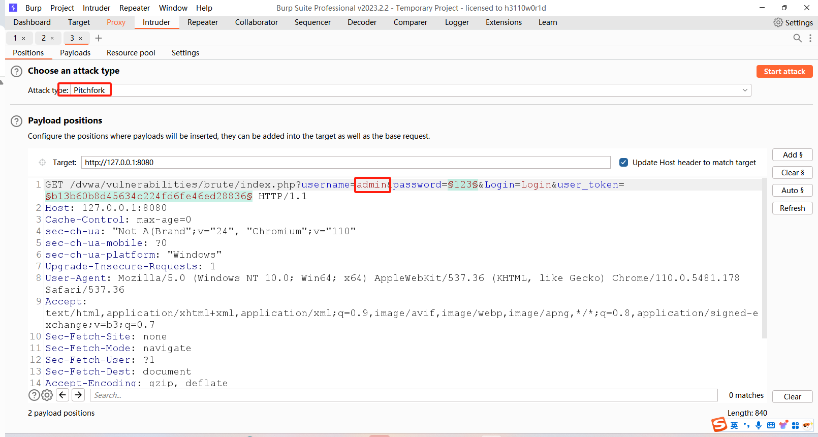818x437 pixels.
Task: Open help for Choose an attack type
Action: coord(17,71)
